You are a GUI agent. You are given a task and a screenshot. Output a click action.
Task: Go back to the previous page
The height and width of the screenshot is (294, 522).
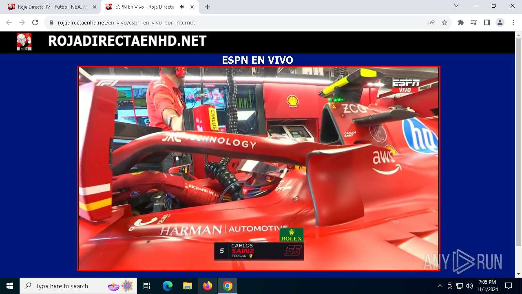9,23
